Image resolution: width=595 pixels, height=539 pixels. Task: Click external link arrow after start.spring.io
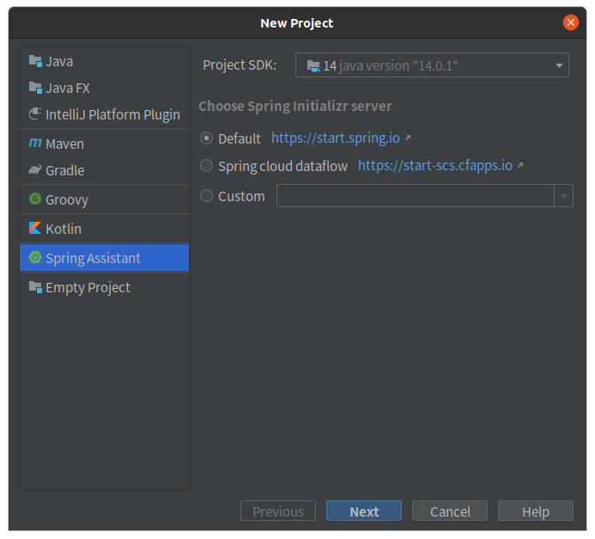coord(408,138)
